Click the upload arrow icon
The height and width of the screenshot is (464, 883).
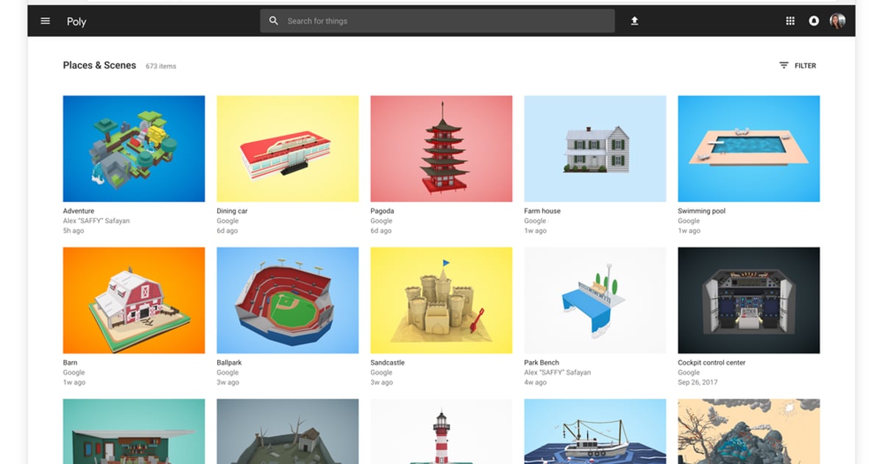pos(634,21)
